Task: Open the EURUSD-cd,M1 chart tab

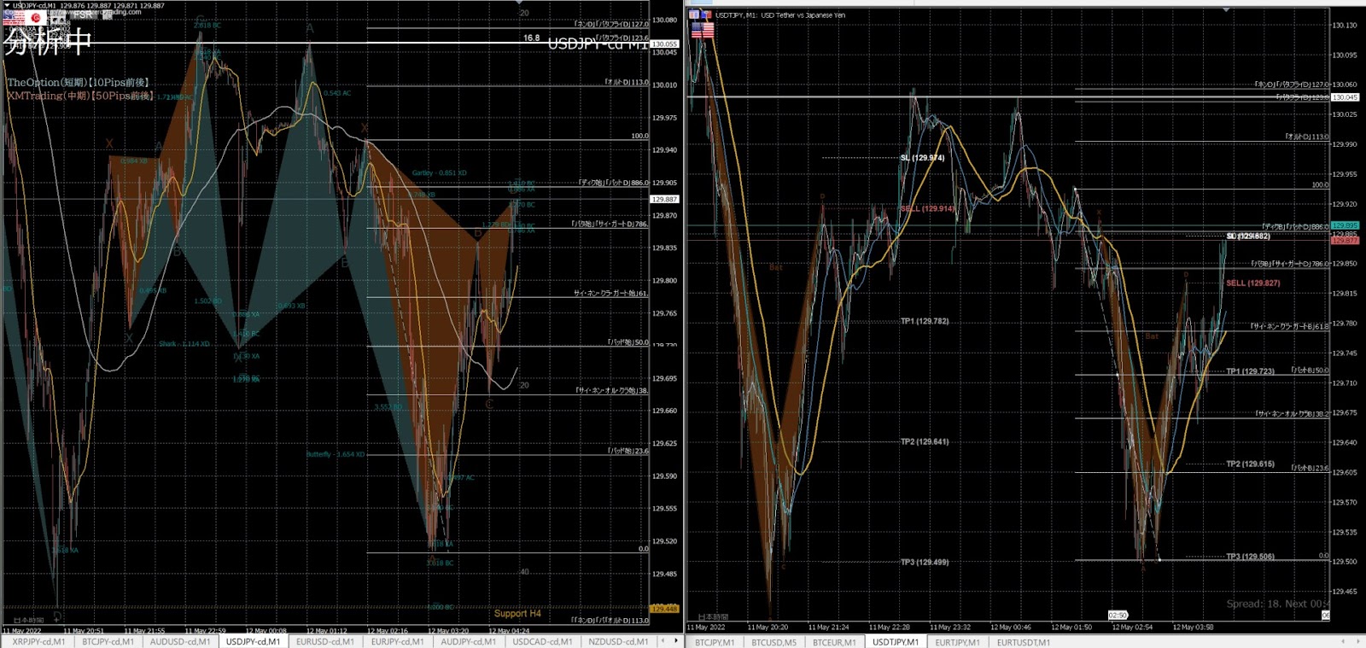Action: pos(324,641)
